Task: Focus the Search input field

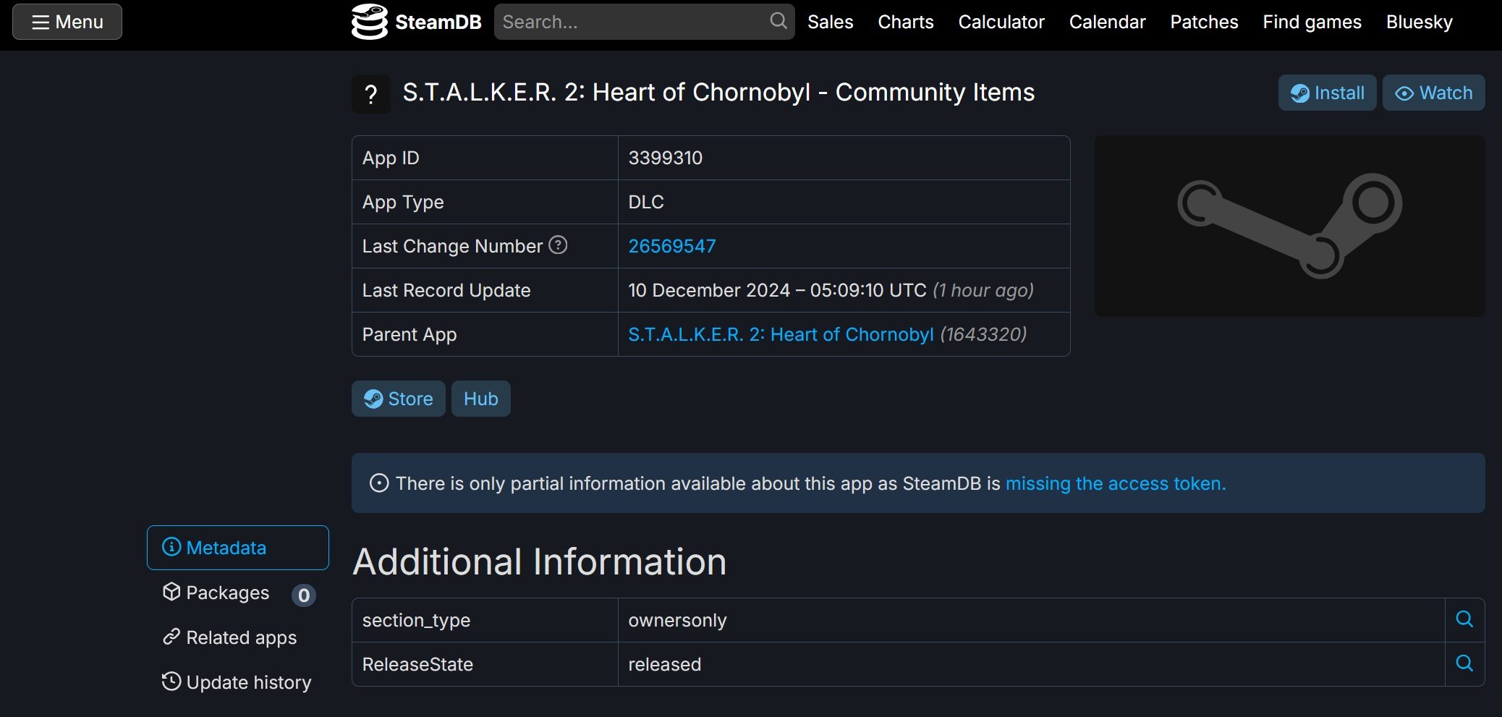Action: click(644, 22)
